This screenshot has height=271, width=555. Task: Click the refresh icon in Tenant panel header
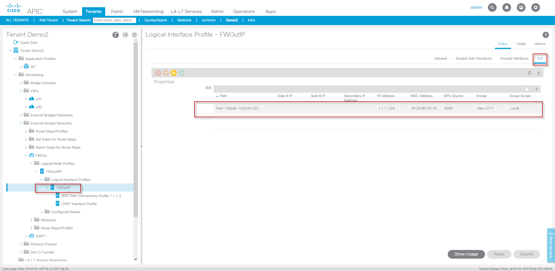(x=134, y=35)
